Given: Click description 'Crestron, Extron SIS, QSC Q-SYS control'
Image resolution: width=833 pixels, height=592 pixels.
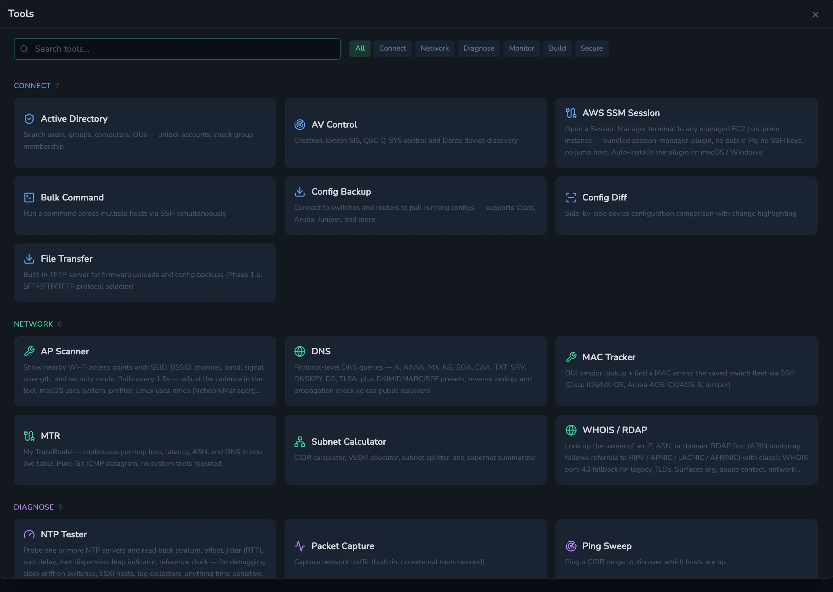Looking at the screenshot, I should point(406,141).
